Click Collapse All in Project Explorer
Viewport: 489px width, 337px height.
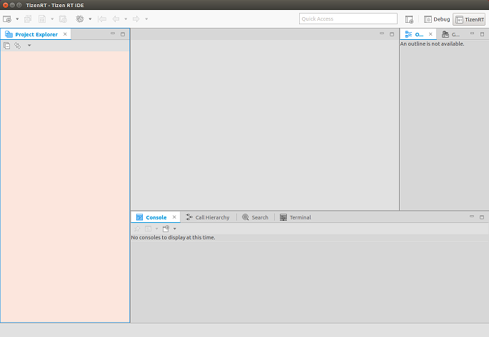coord(7,46)
